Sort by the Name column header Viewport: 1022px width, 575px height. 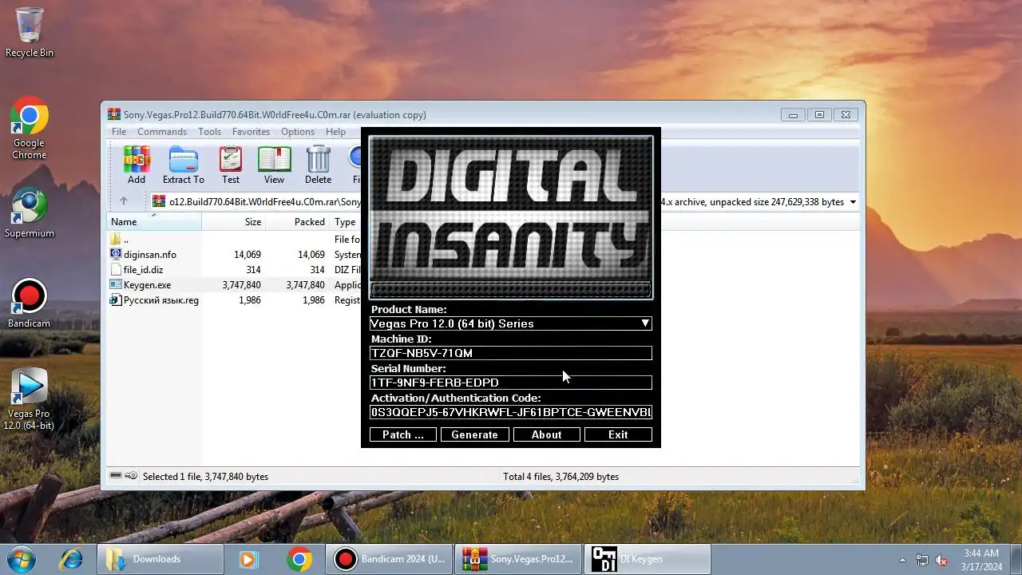tap(153, 222)
